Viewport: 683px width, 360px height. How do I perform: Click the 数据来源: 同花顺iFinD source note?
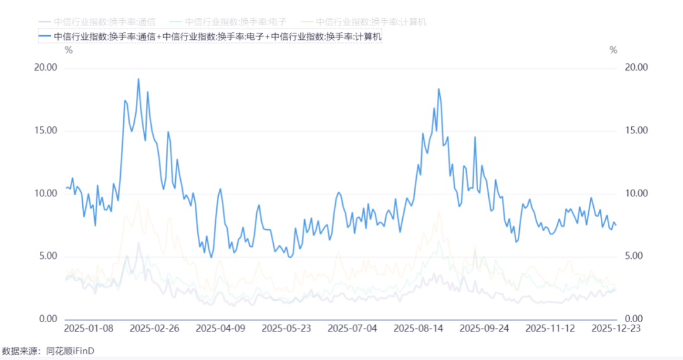click(48, 351)
